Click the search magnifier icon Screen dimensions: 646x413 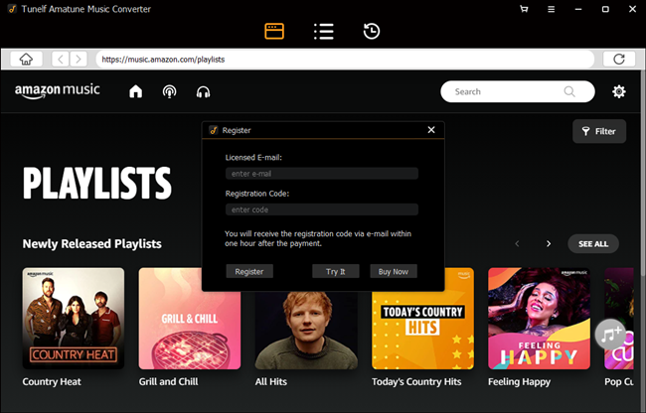(569, 91)
